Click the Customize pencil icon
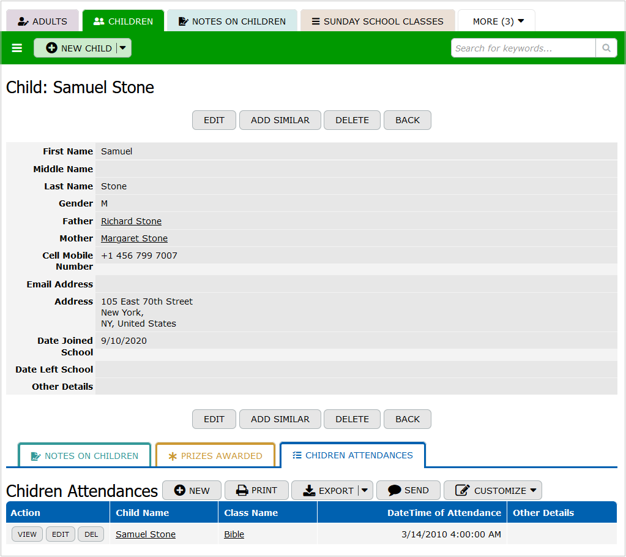 [462, 490]
